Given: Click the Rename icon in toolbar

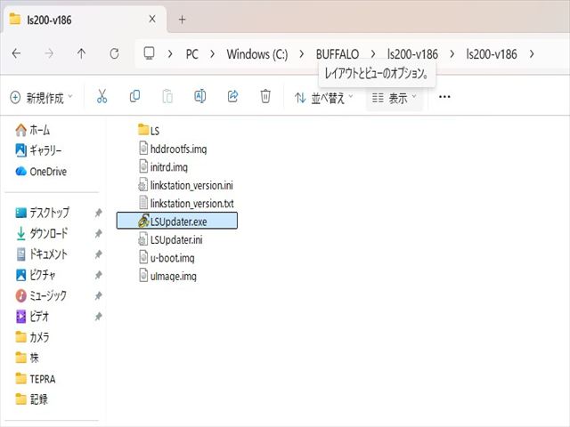Looking at the screenshot, I should coord(200,97).
